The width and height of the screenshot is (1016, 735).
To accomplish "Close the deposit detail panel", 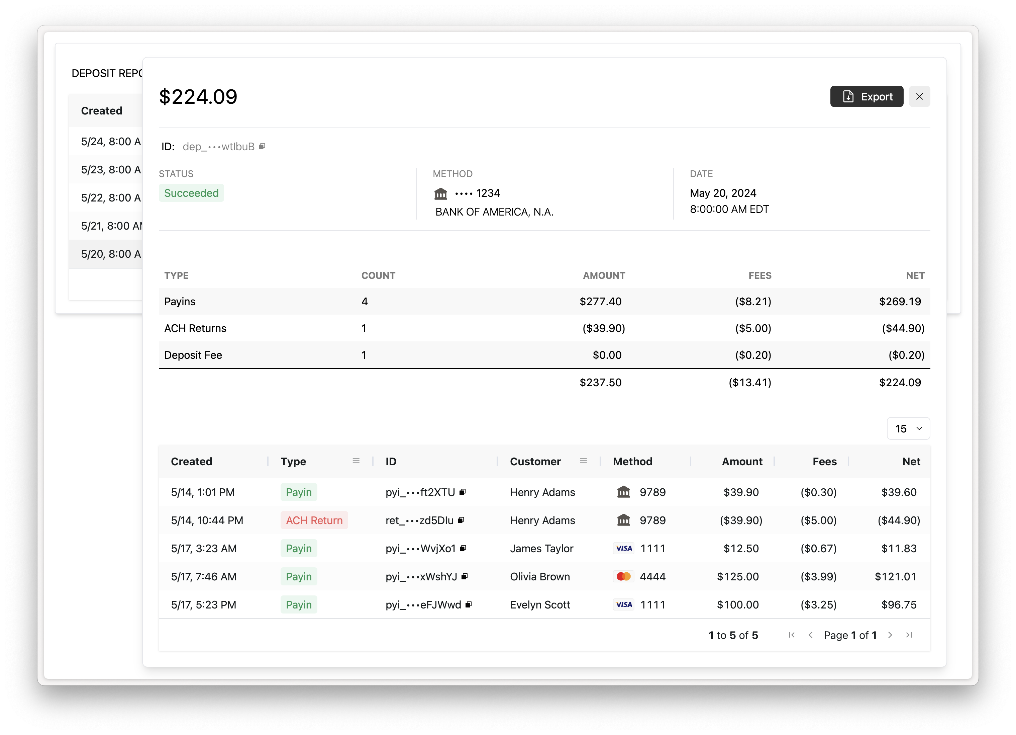I will (x=919, y=96).
